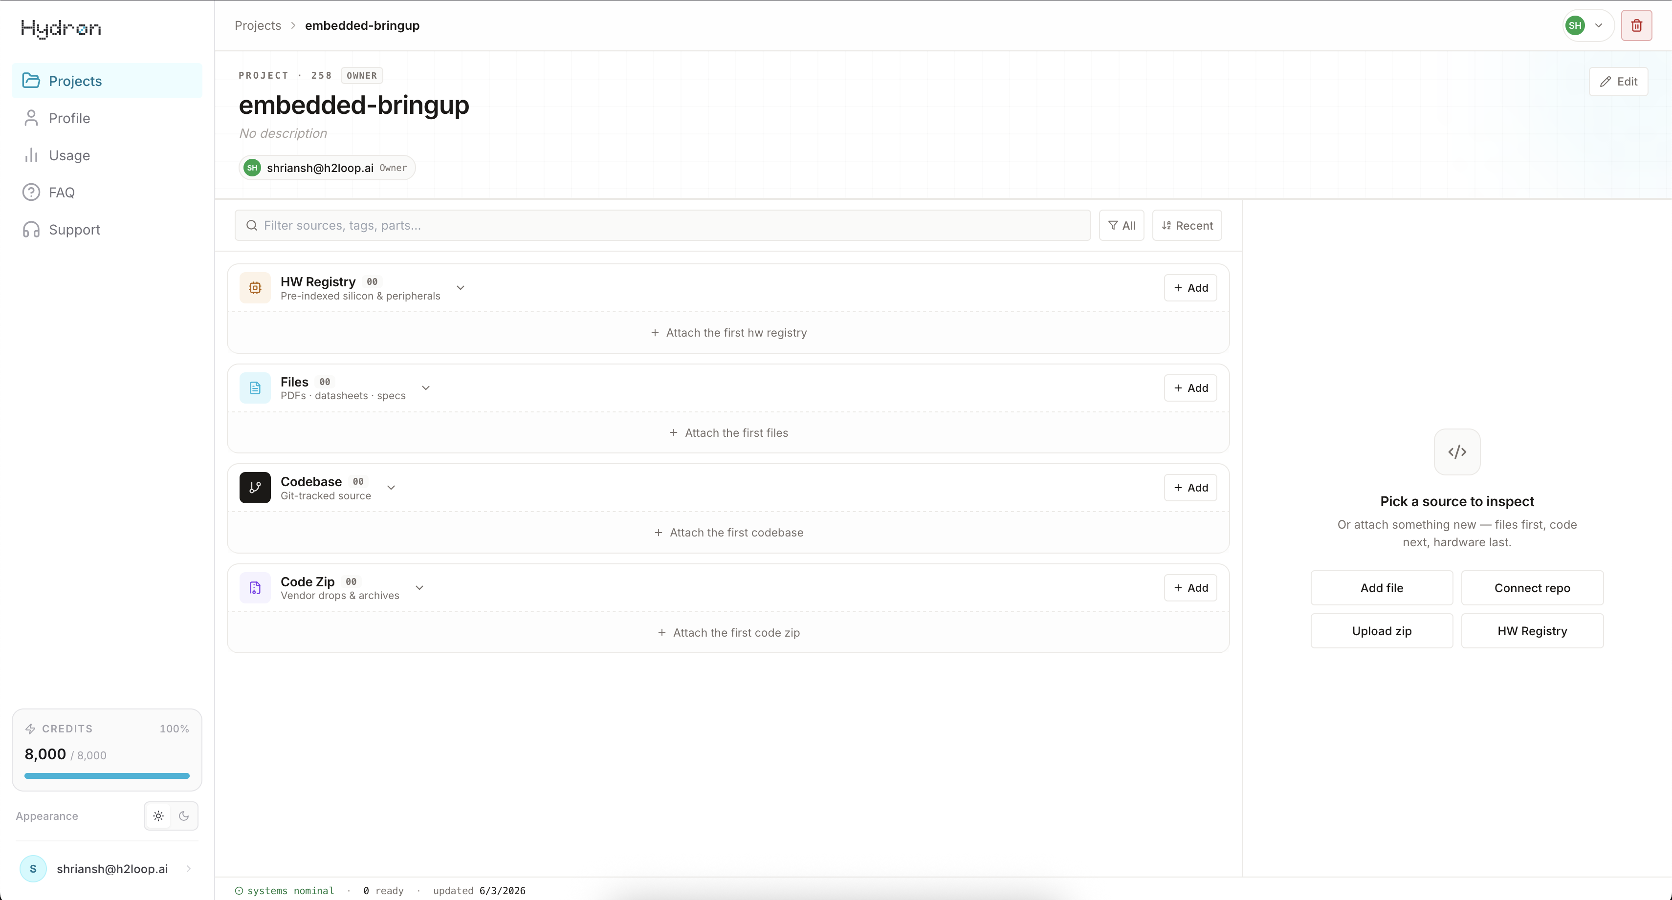Click the Add file button
Viewport: 1672px width, 900px height.
[x=1382, y=588]
